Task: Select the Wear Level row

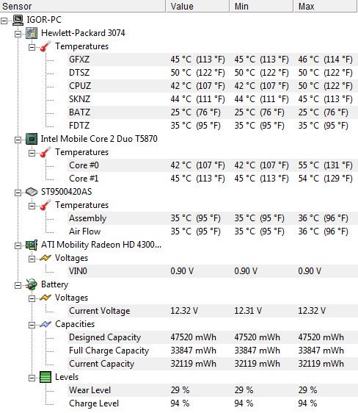Action: click(213, 390)
